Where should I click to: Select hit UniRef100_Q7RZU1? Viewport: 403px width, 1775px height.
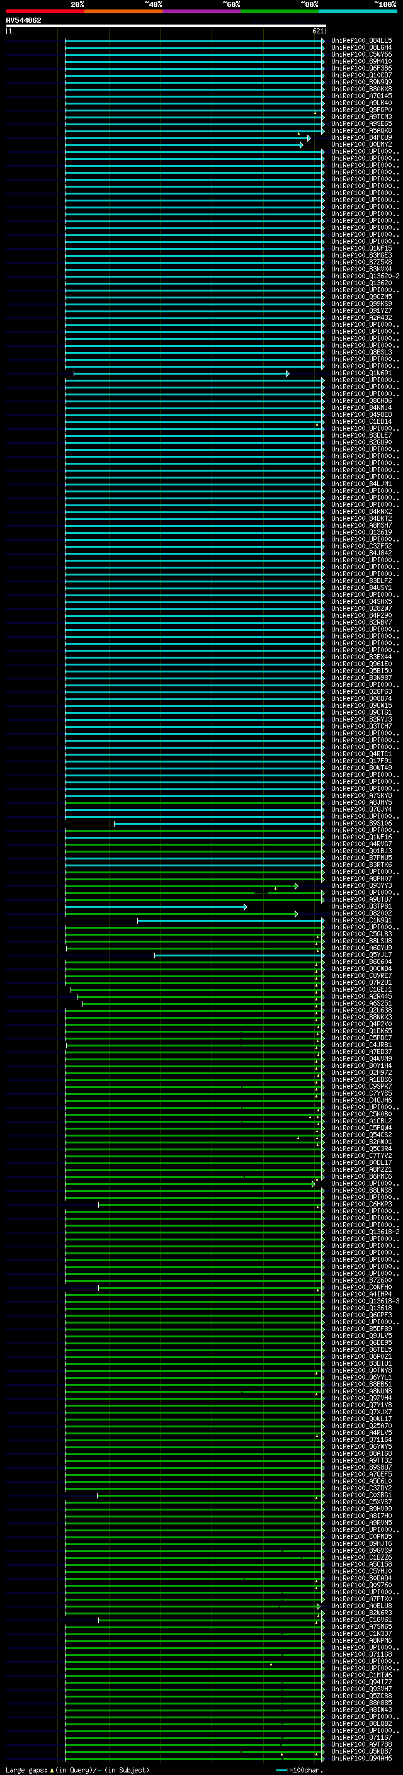click(361, 982)
